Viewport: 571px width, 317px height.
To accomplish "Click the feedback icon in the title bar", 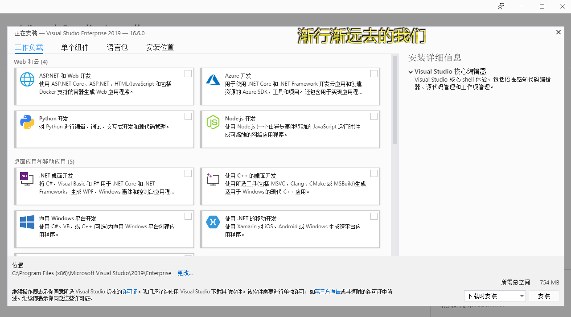I will 501,6.
